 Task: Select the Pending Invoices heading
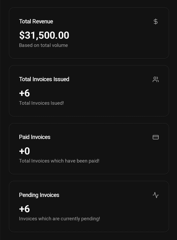(39, 195)
